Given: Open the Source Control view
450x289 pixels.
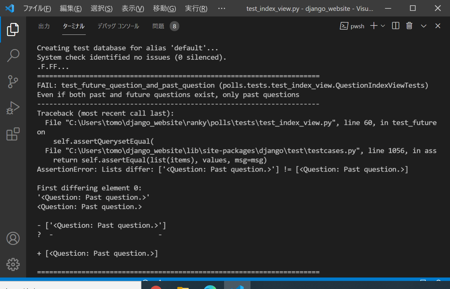Looking at the screenshot, I should [13, 81].
